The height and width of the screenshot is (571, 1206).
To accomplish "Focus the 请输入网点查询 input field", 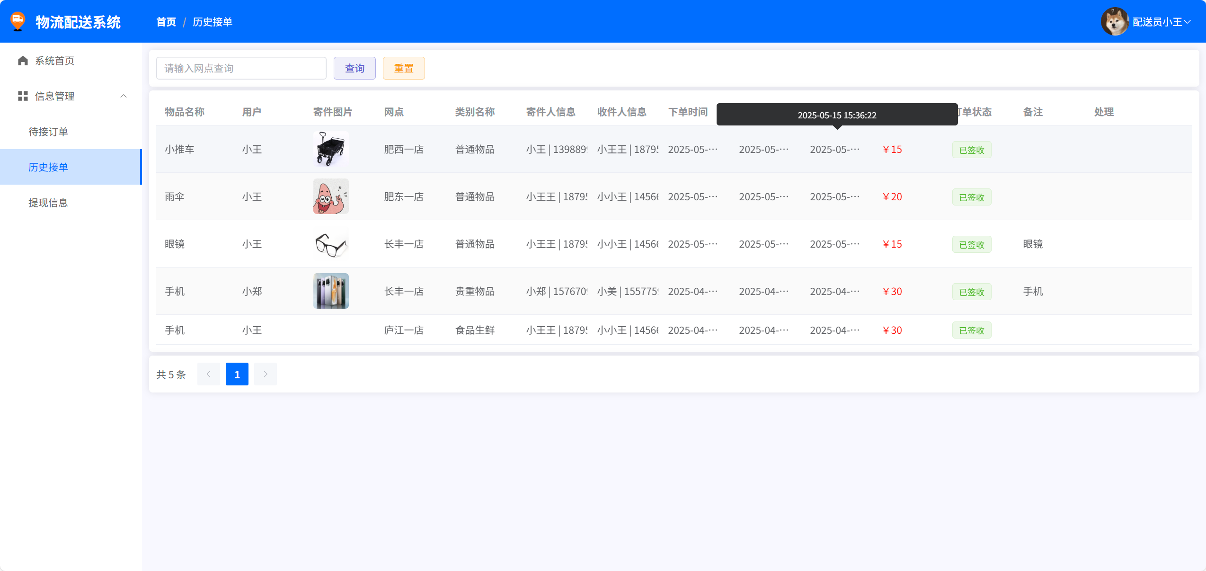I will [x=241, y=68].
